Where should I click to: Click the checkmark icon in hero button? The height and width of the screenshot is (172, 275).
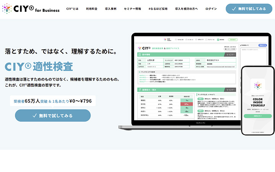tap(34, 115)
